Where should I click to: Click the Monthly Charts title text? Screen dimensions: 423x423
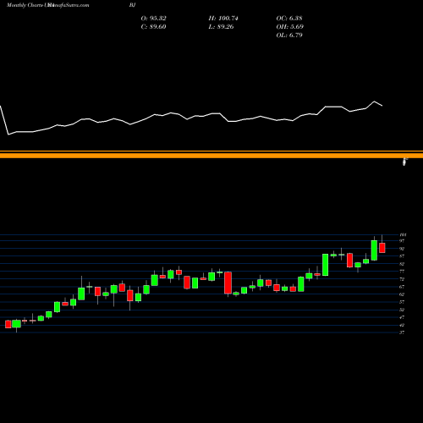point(25,5)
